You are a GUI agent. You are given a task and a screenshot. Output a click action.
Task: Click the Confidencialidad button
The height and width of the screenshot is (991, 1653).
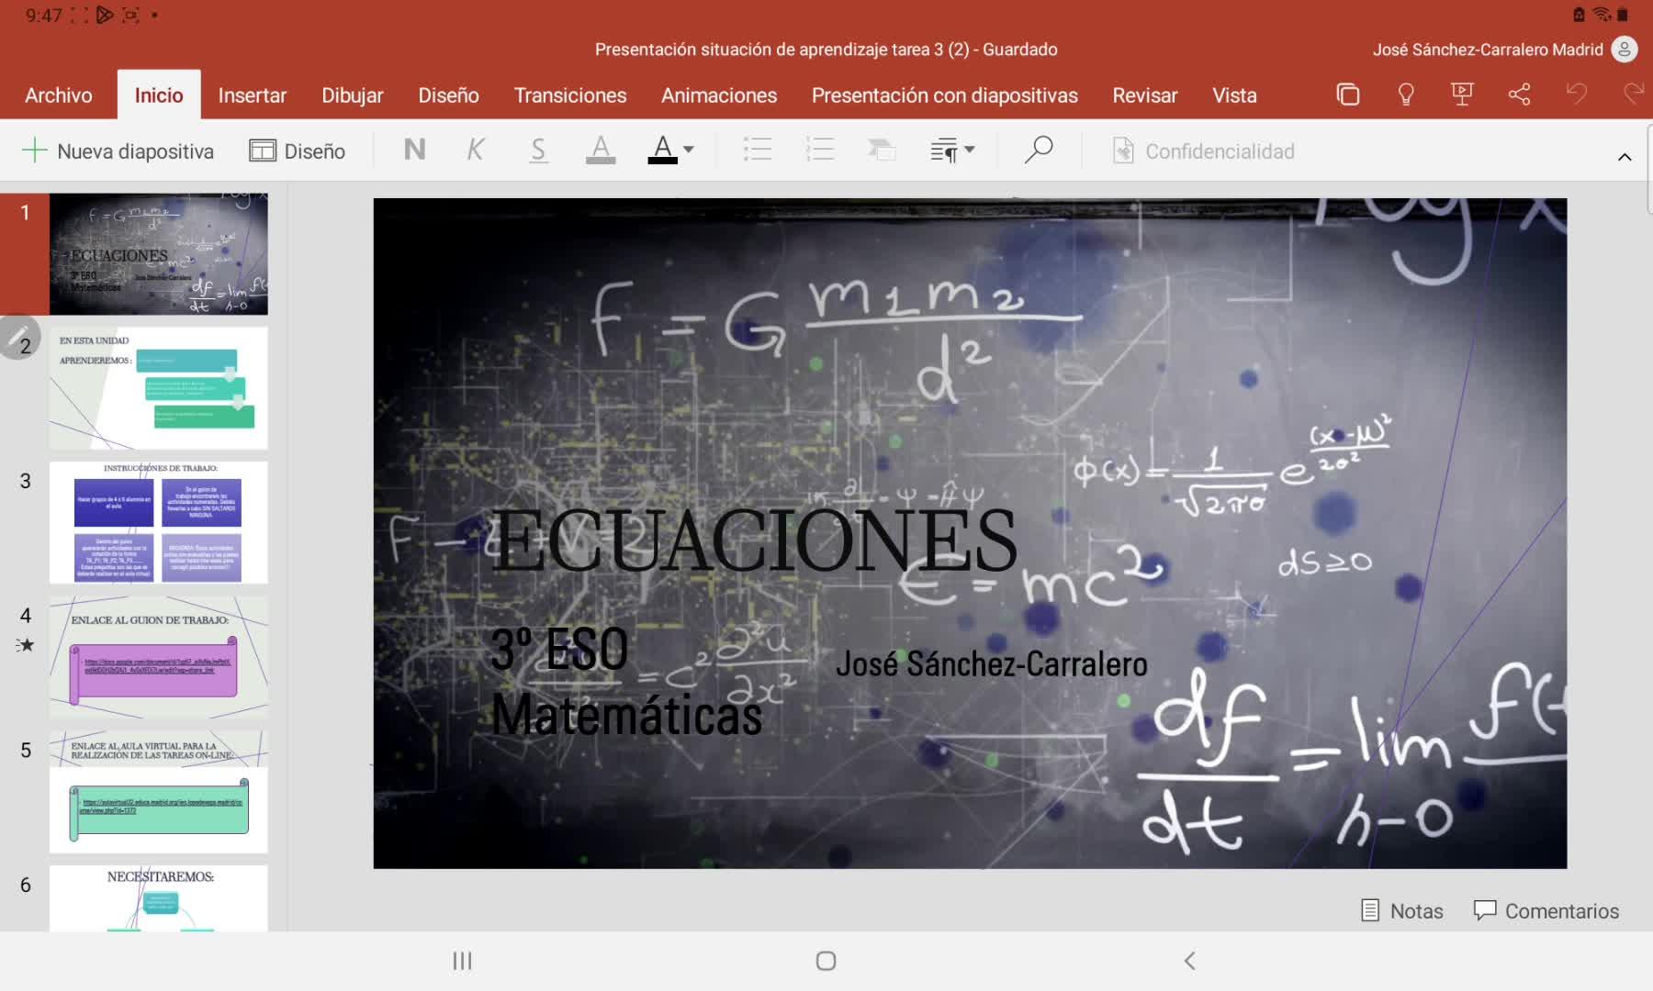pyautogui.click(x=1203, y=150)
